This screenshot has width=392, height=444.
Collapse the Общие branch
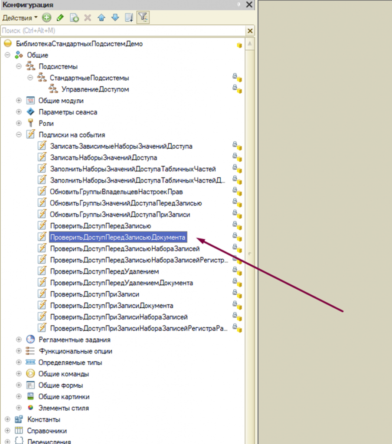8,55
